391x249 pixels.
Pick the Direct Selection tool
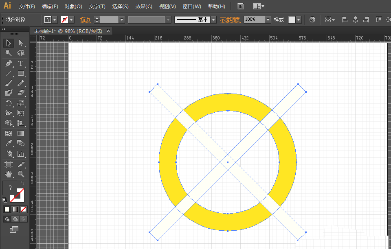click(21, 43)
